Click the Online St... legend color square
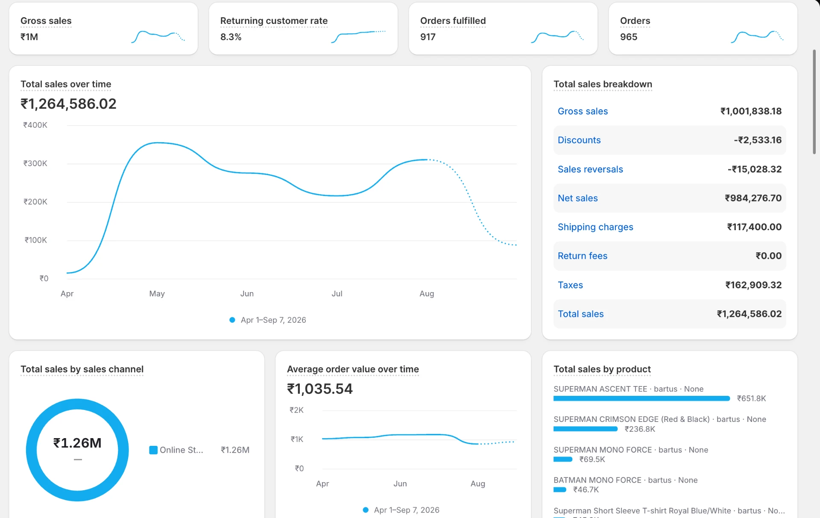Viewport: 820px width, 518px height. (153, 450)
